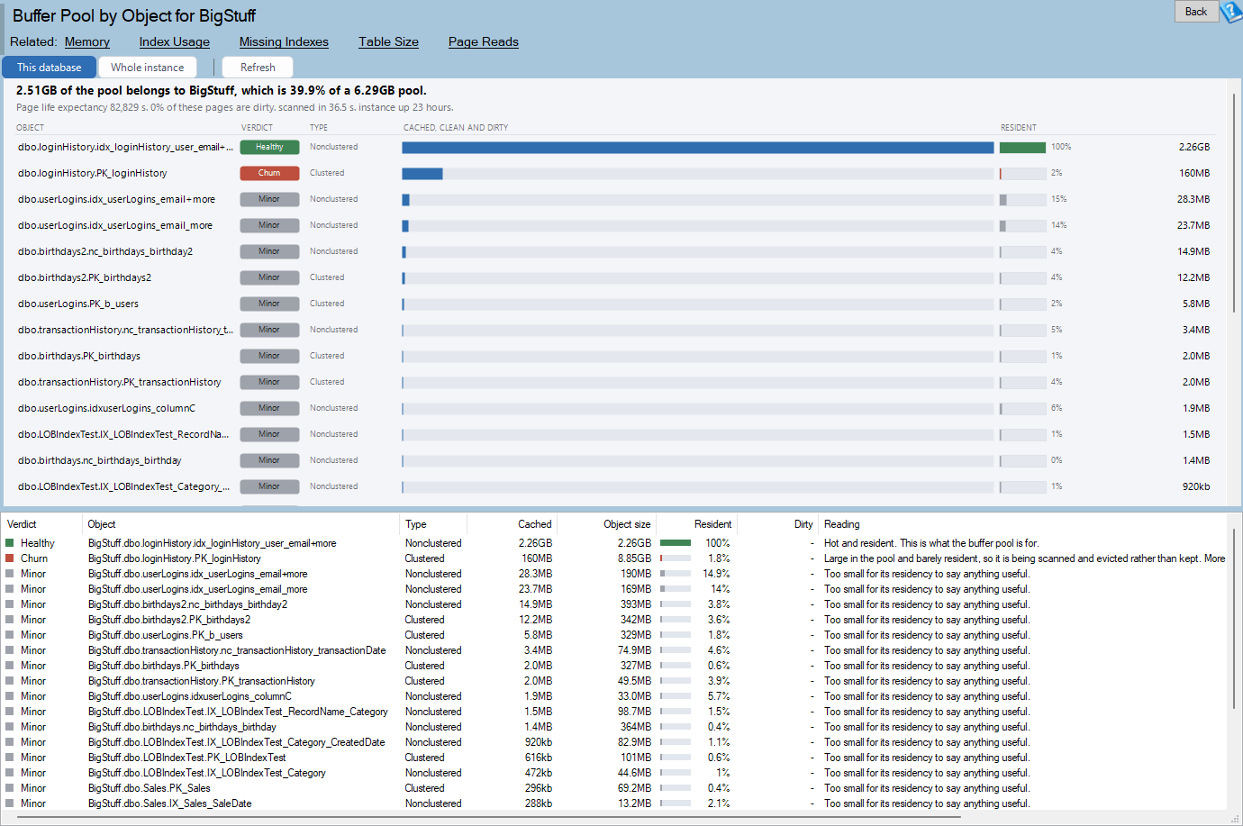Click the page life expectancy line

coord(235,107)
